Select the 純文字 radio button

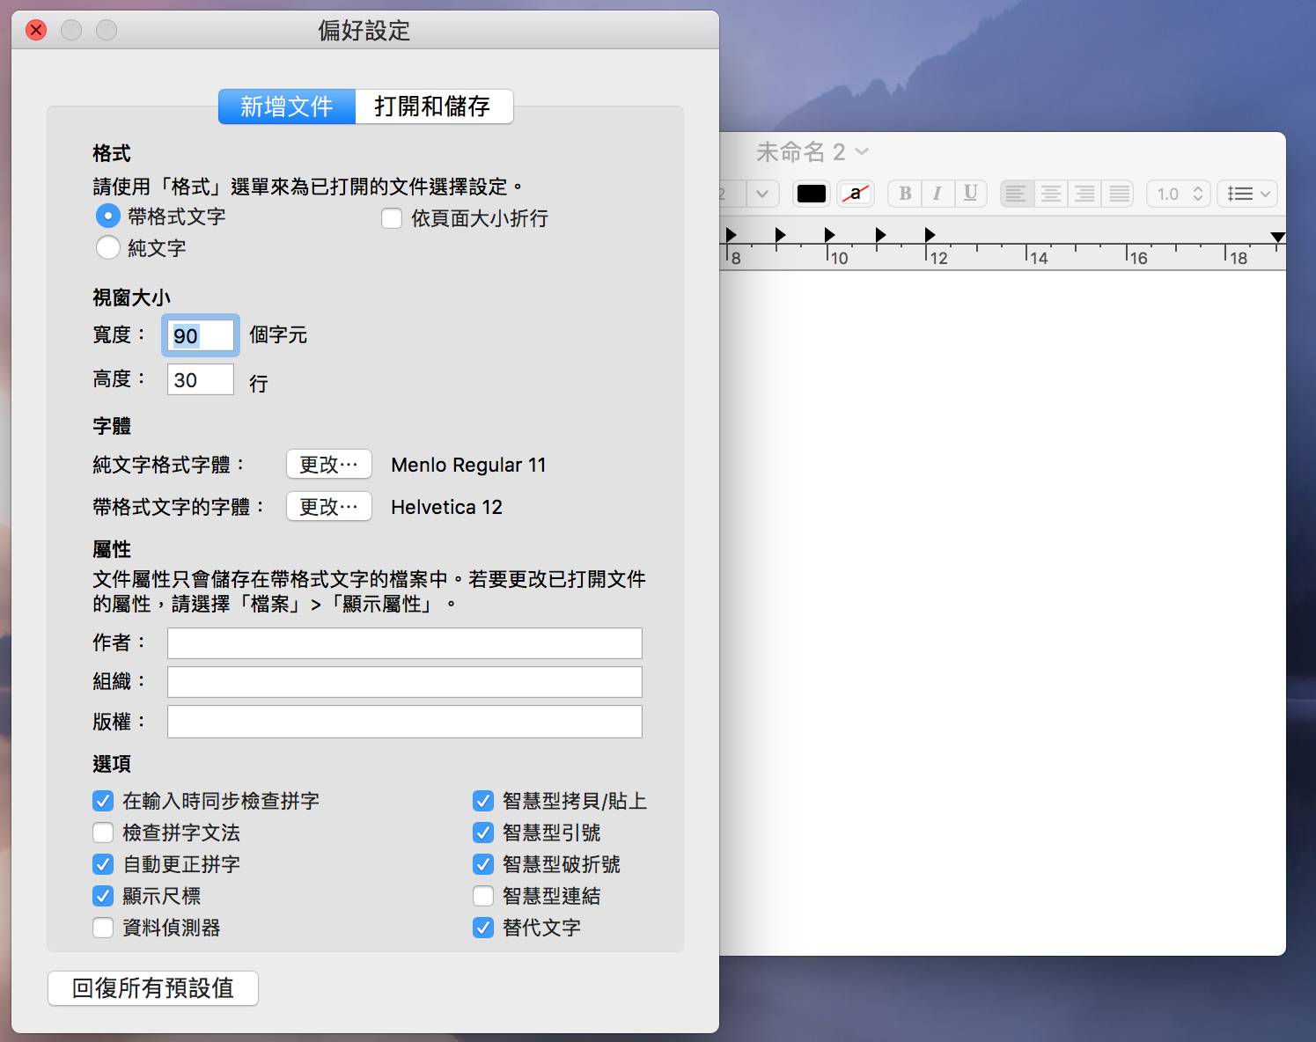pyautogui.click(x=108, y=247)
